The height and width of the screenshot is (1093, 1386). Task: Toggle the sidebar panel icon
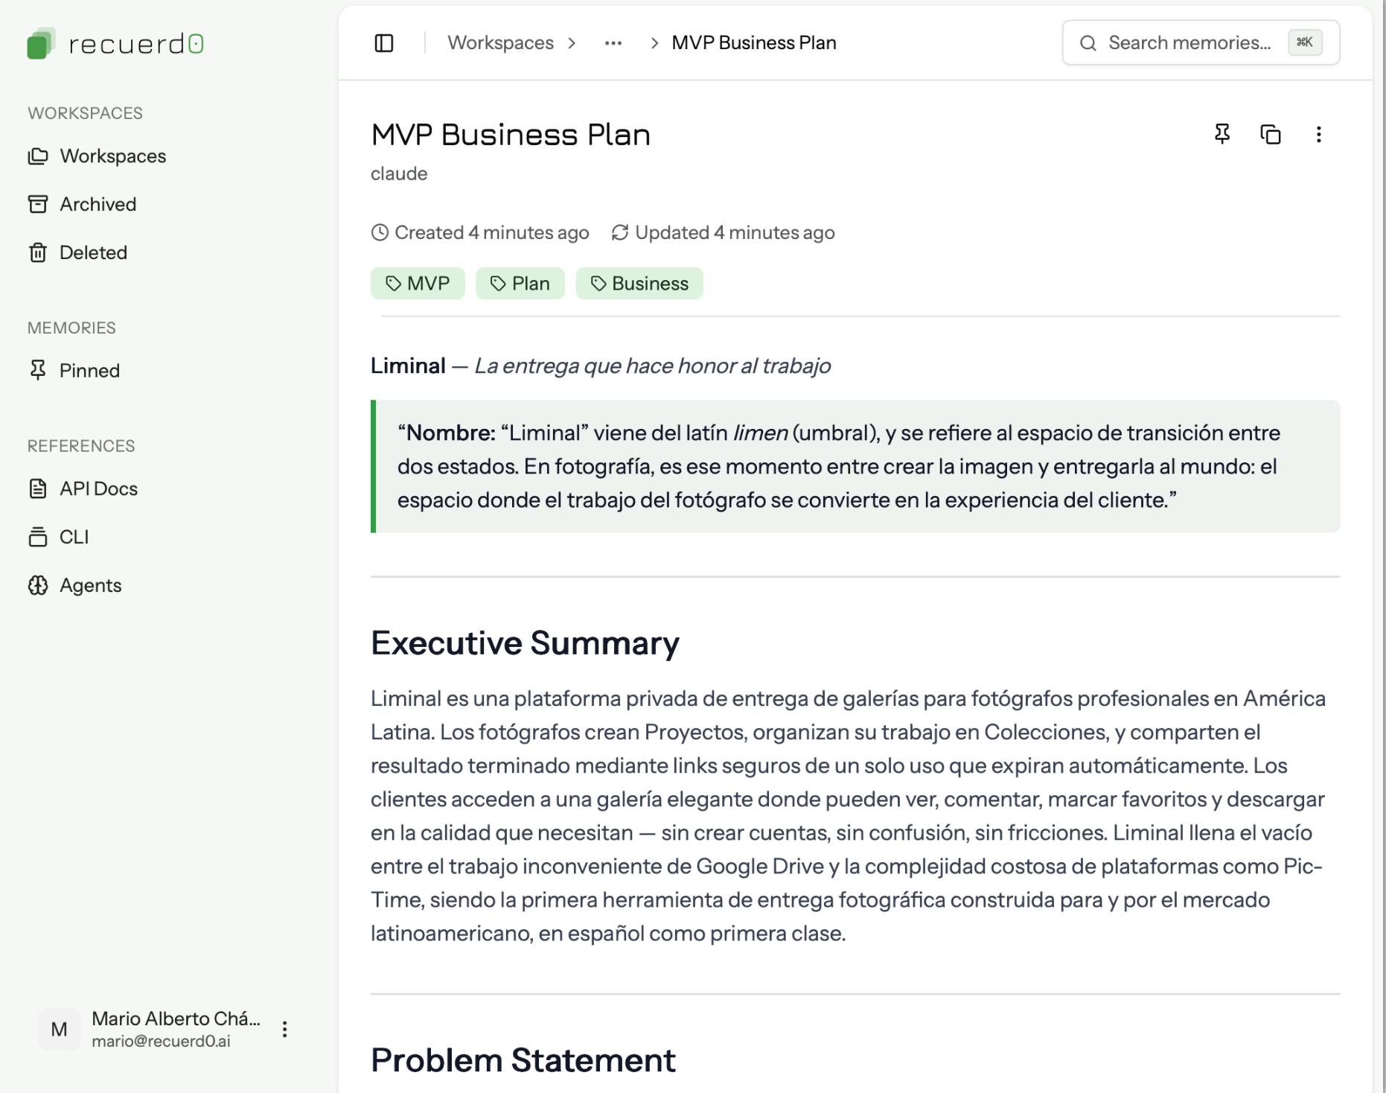[384, 43]
